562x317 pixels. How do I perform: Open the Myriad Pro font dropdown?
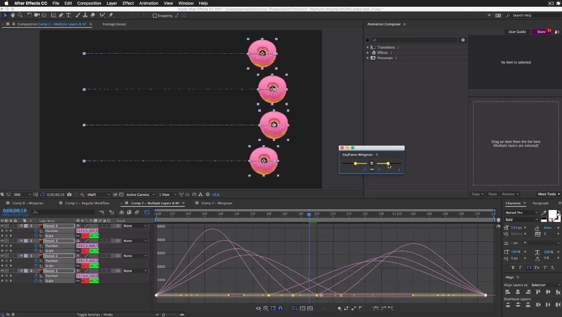pyautogui.click(x=522, y=213)
